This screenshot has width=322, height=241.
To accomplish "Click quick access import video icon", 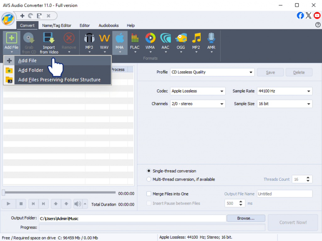I will 39,16.
